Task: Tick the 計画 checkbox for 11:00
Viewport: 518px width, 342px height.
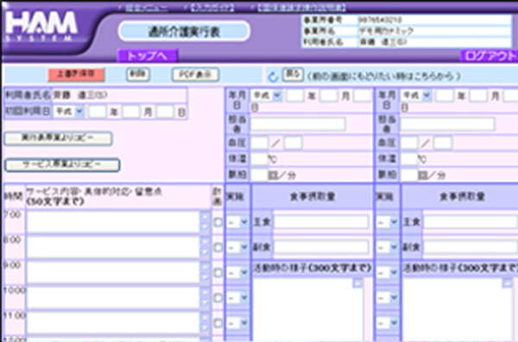Action: pos(218,323)
